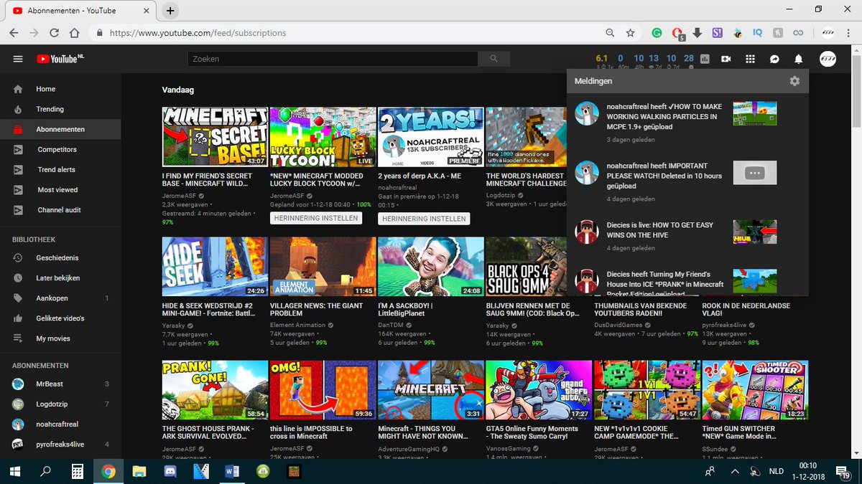Open a new browser tab
862x484 pixels.
pos(170,11)
